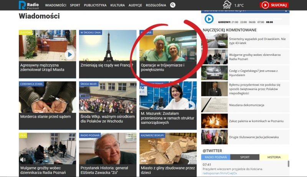The image size is (307, 177).
Task: Select the 08:00 news hour
Action: (x=269, y=22)
